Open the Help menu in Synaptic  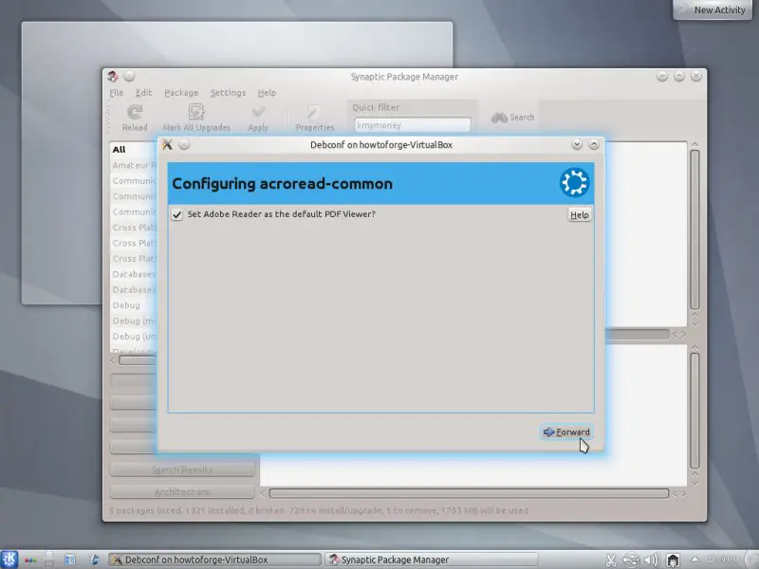267,92
